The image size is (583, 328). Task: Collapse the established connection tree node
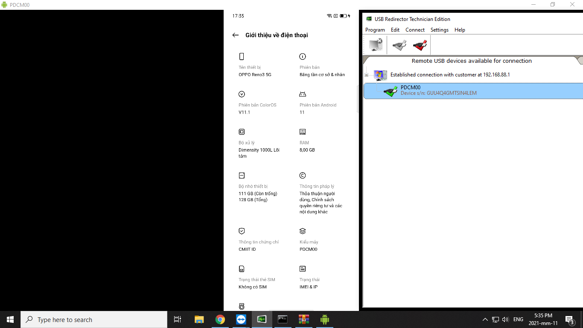tap(366, 75)
